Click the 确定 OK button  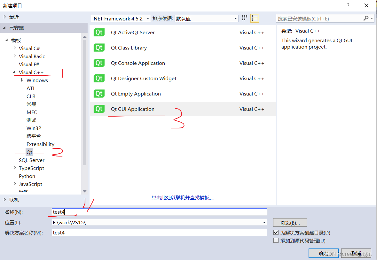click(323, 253)
